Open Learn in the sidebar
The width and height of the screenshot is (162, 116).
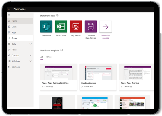pos(20,27)
